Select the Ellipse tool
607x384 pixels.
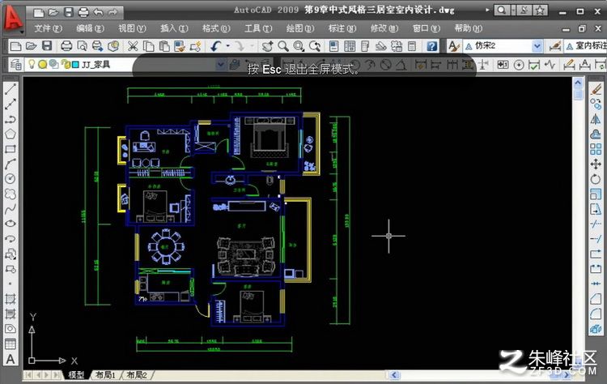coord(11,224)
